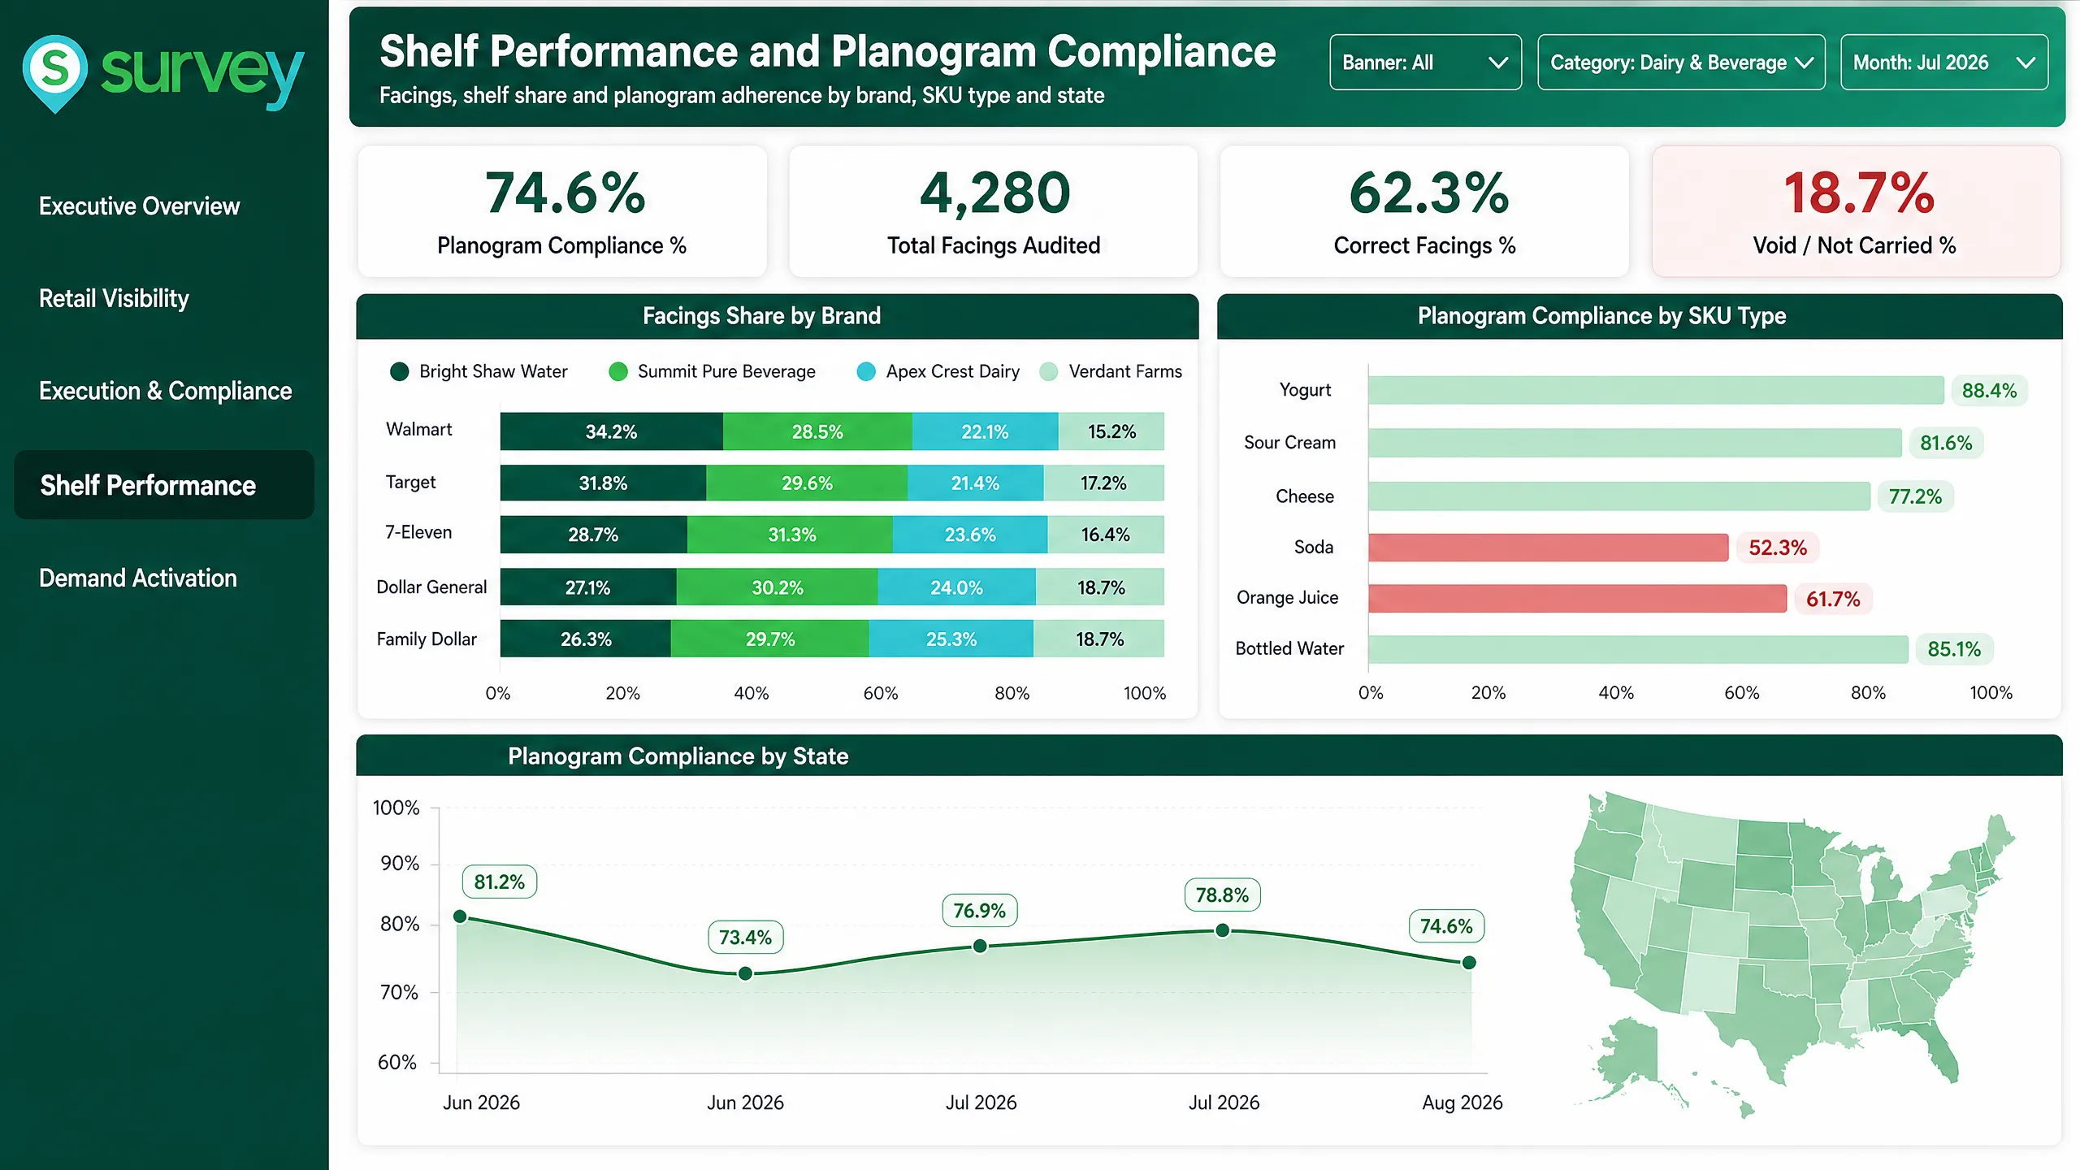
Task: Click the Category dropdown chevron arrow
Action: [x=1804, y=63]
